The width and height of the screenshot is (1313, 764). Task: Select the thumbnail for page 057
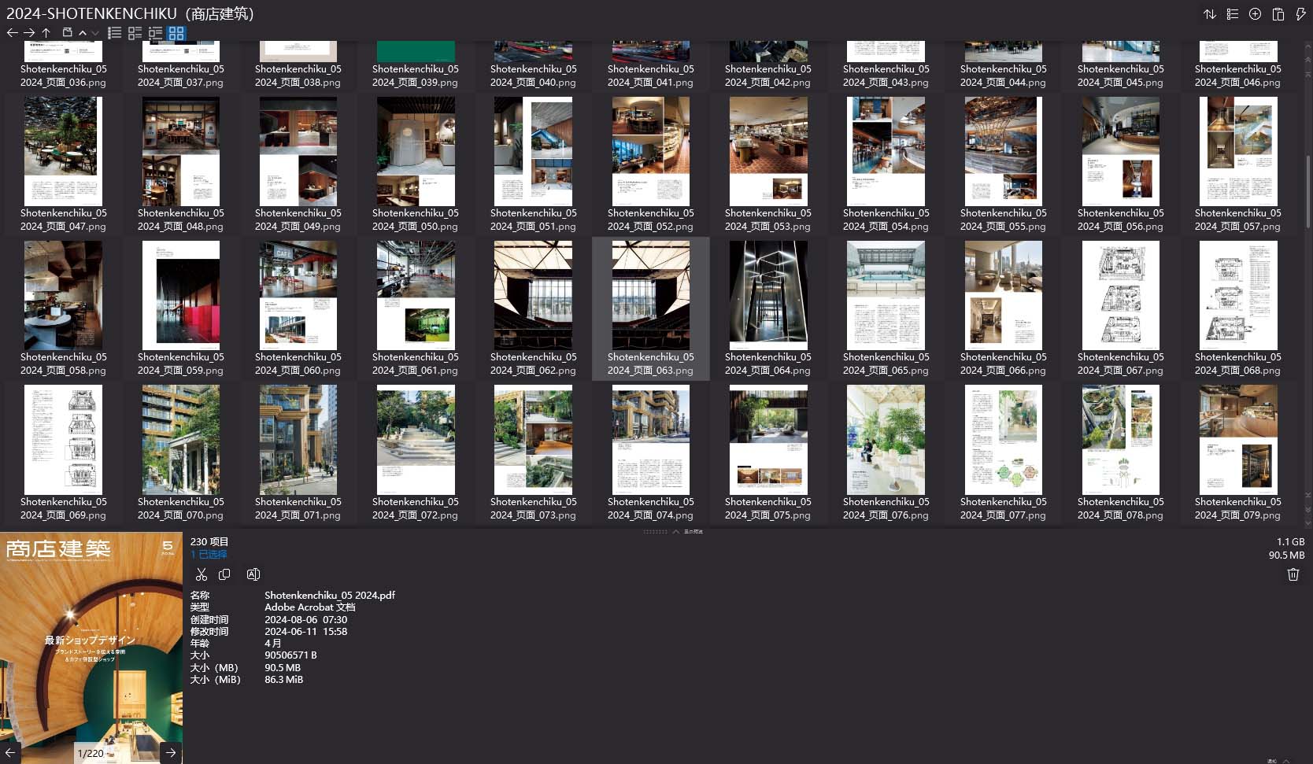click(1238, 151)
